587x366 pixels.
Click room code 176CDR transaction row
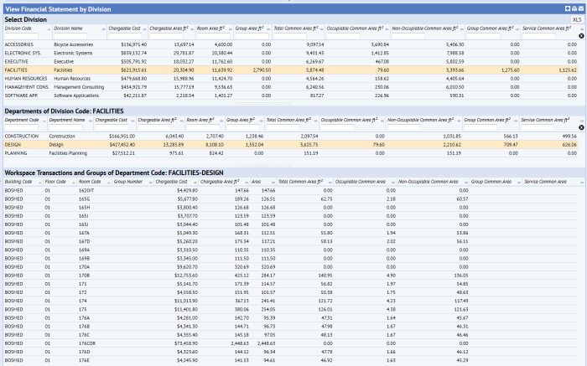tap(88, 343)
